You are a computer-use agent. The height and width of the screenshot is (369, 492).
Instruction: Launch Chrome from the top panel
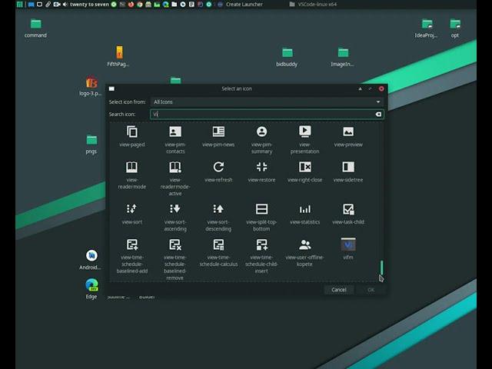(140, 5)
